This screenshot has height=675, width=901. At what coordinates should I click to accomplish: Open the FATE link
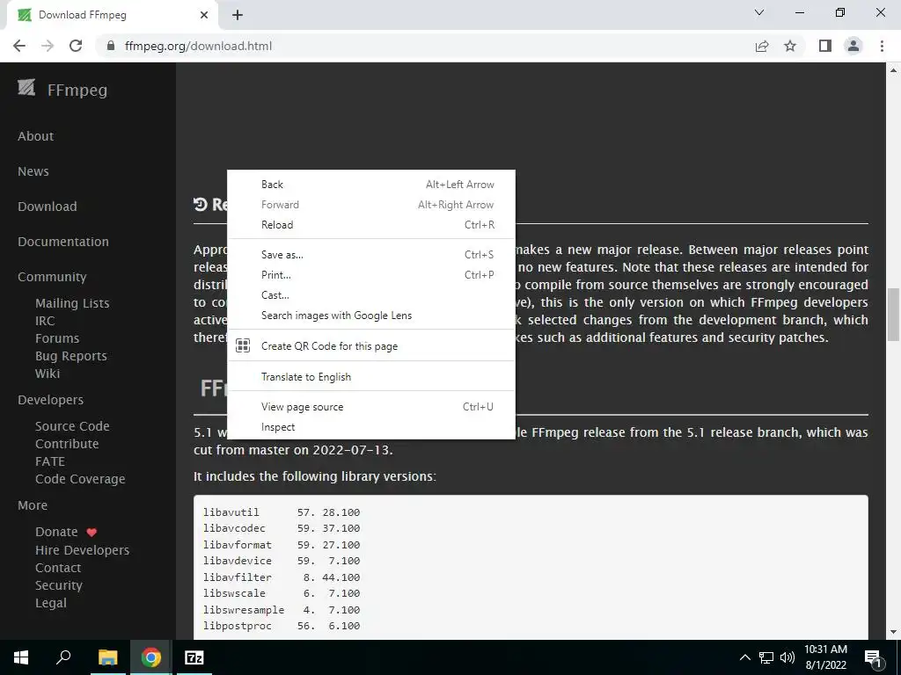[x=50, y=461]
